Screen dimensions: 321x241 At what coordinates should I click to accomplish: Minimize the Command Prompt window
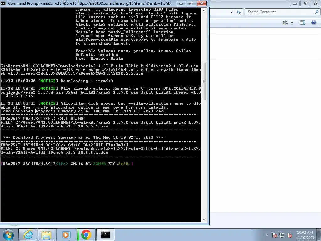[x=181, y=3]
